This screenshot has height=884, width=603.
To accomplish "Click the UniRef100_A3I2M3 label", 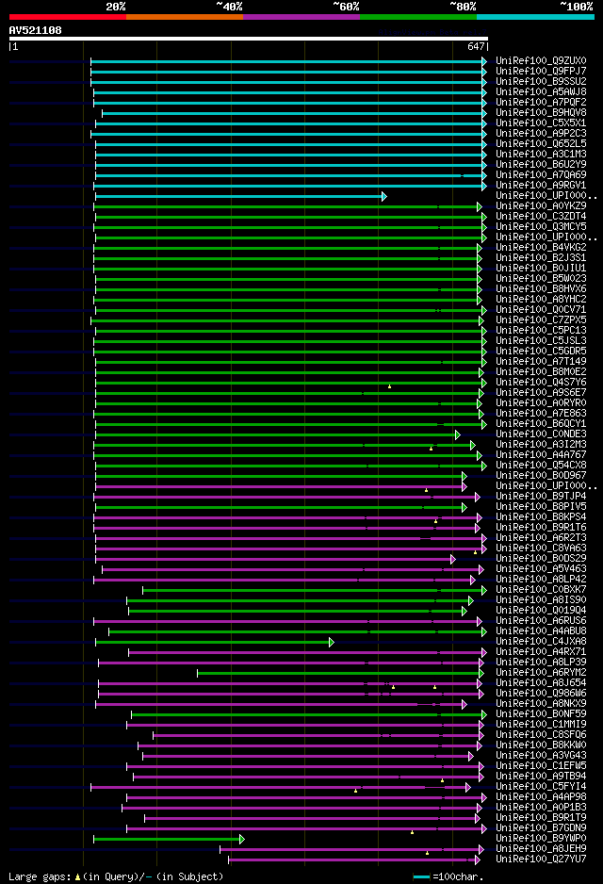I will pyautogui.click(x=541, y=444).
